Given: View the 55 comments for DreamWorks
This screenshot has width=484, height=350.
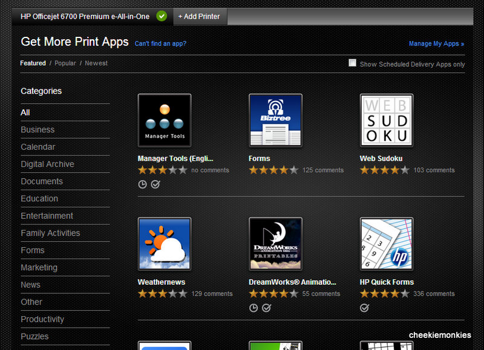Looking at the screenshot, I should tap(321, 294).
